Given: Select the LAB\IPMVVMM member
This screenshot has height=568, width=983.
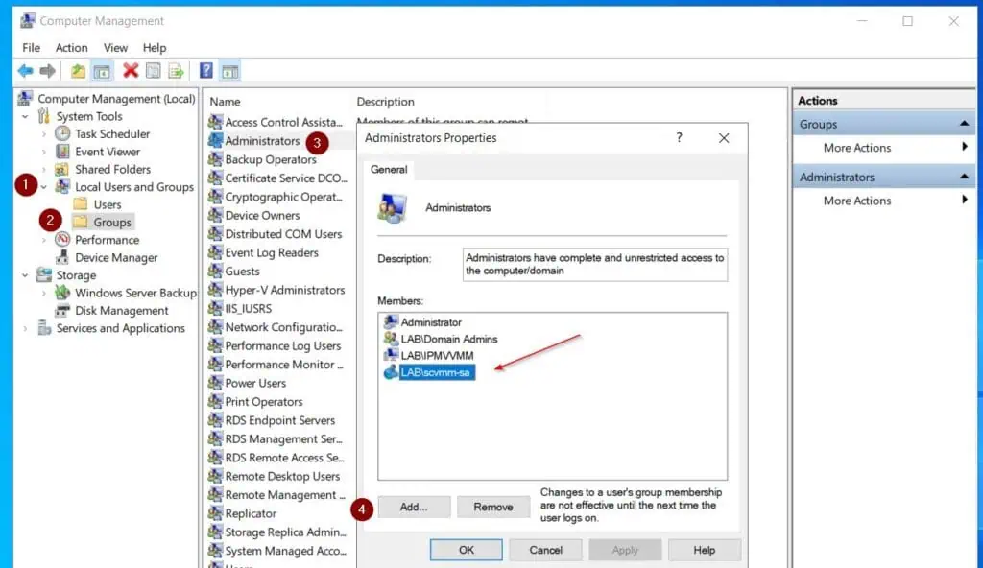Looking at the screenshot, I should pos(437,355).
